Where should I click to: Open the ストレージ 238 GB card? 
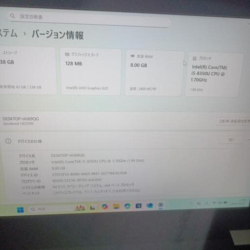click(28, 71)
